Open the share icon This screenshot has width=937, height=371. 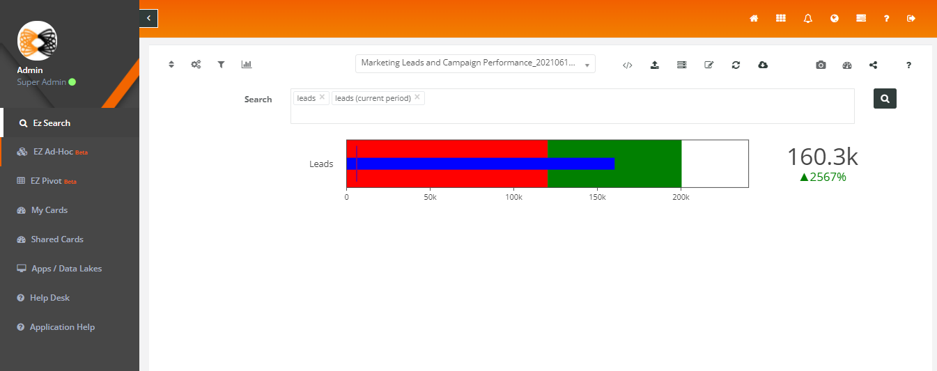[x=874, y=65]
